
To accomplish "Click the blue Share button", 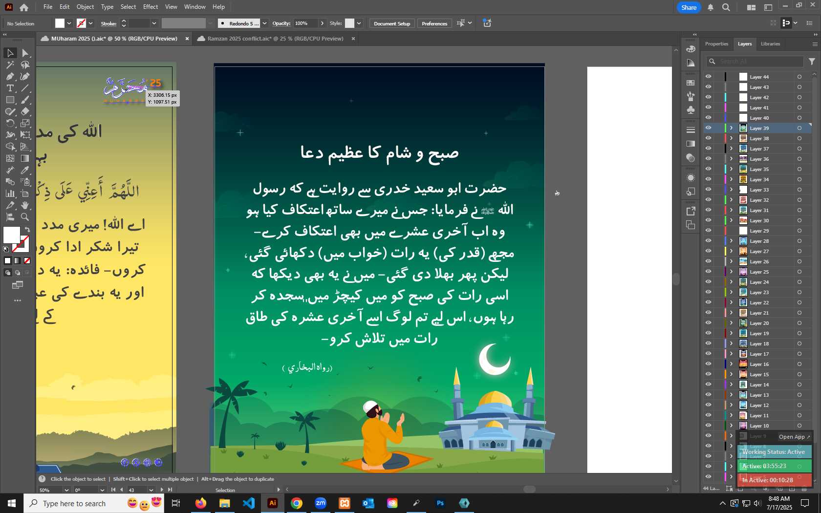I will (689, 7).
